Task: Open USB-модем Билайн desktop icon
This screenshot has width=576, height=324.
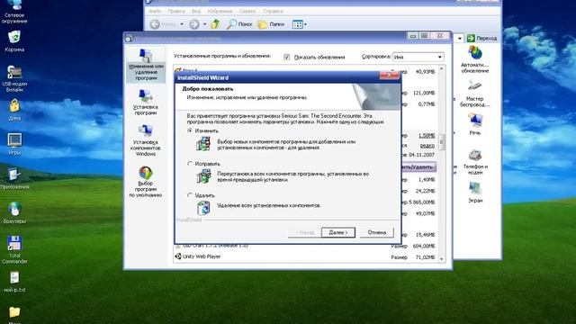Action: (x=14, y=78)
